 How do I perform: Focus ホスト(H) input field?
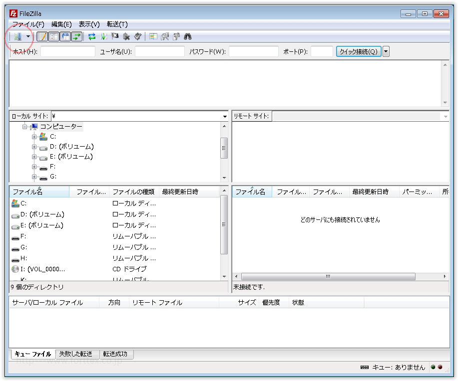(x=68, y=52)
